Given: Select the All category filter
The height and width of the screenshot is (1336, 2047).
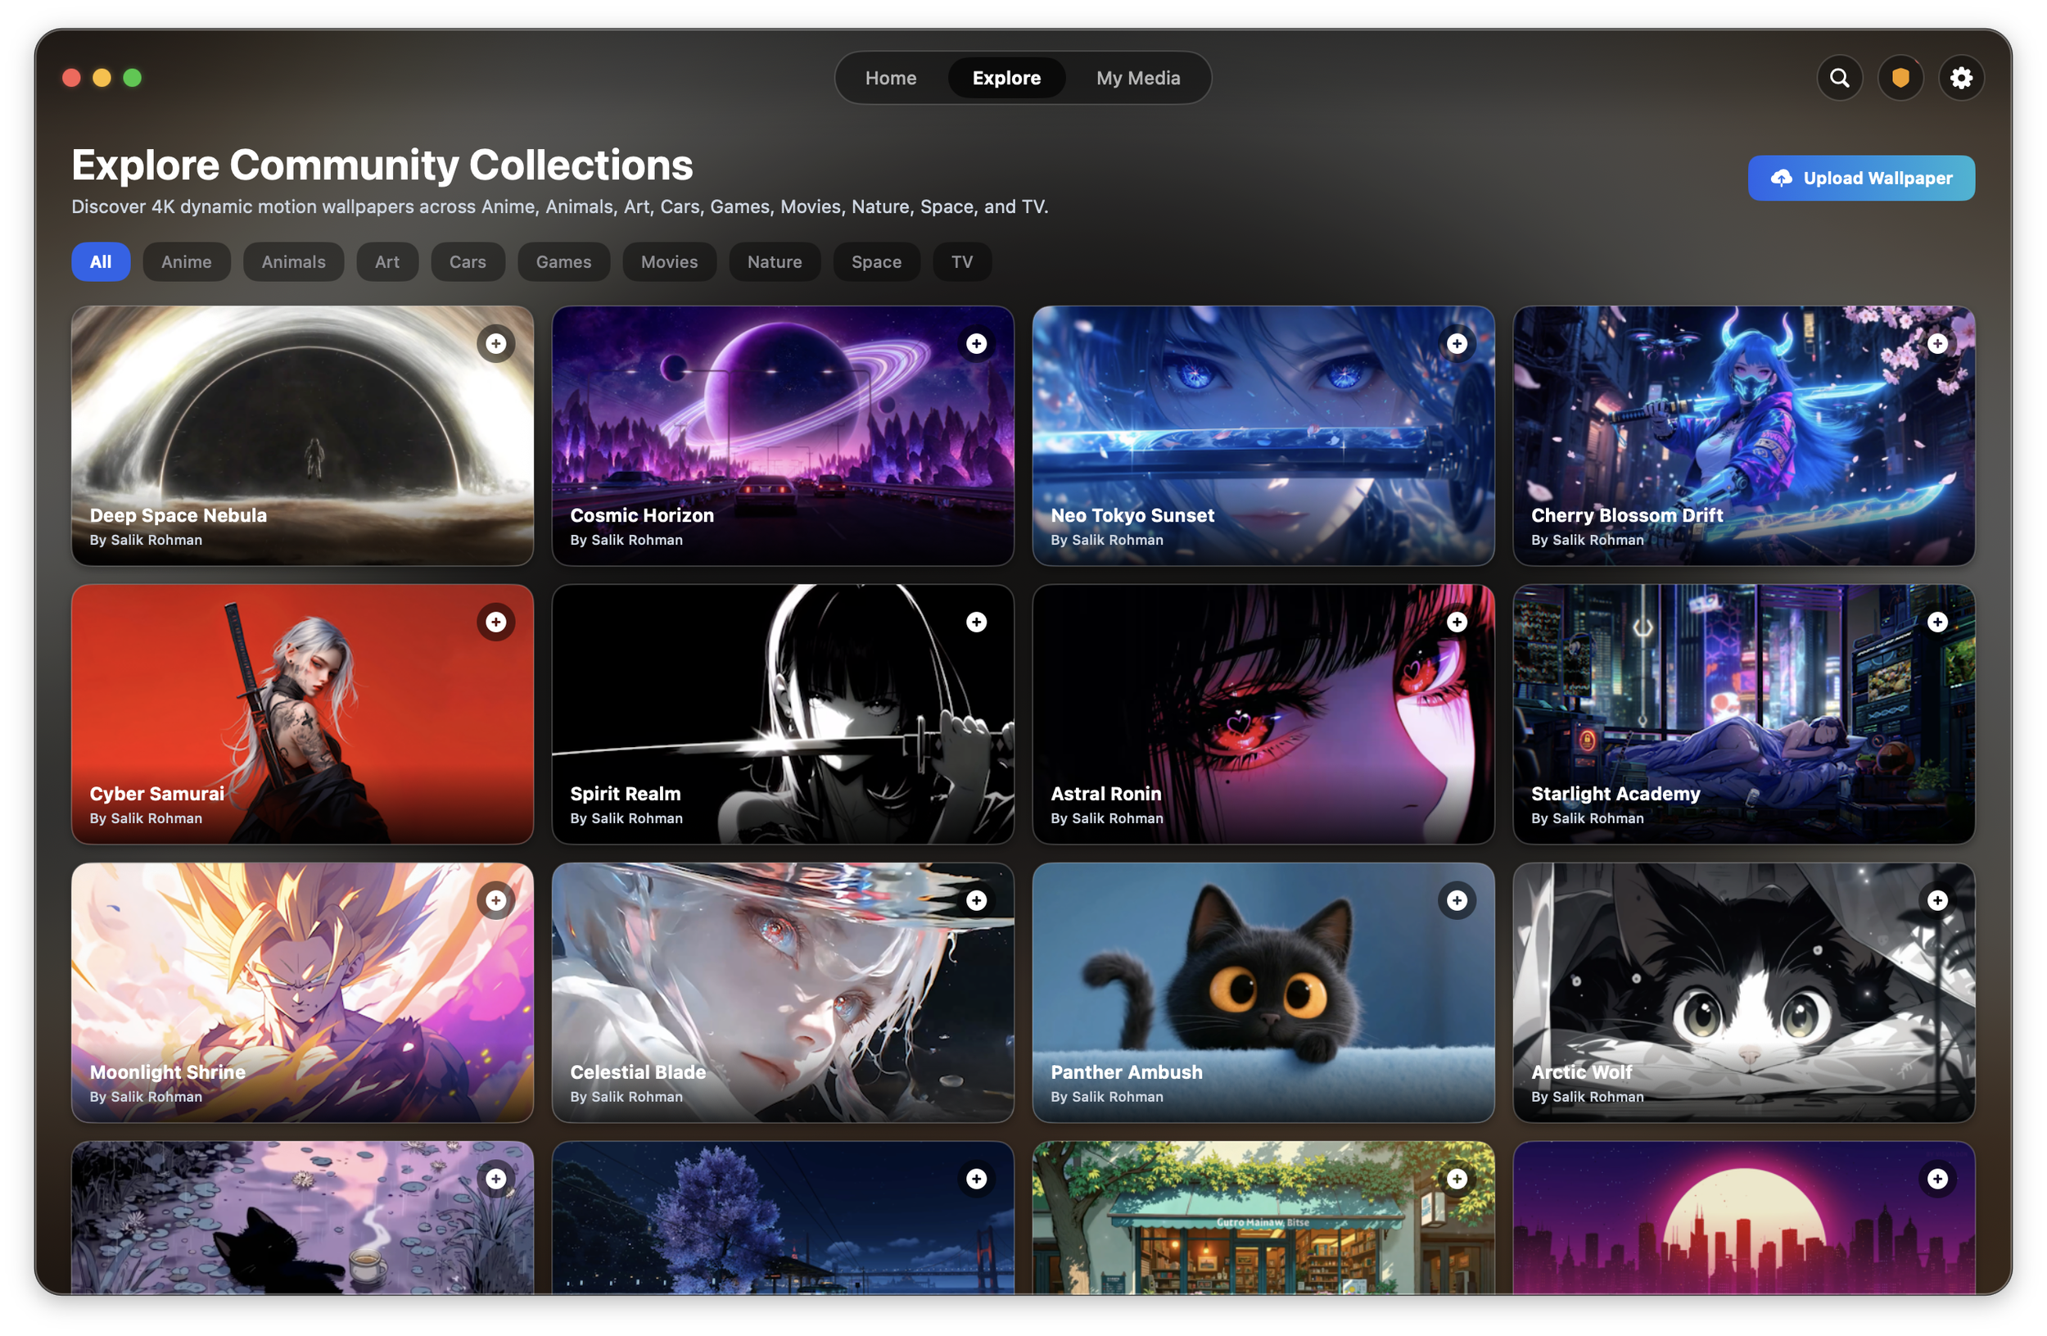Looking at the screenshot, I should coord(101,261).
